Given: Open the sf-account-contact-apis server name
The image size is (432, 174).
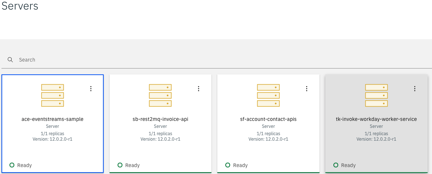Looking at the screenshot, I should 268,119.
